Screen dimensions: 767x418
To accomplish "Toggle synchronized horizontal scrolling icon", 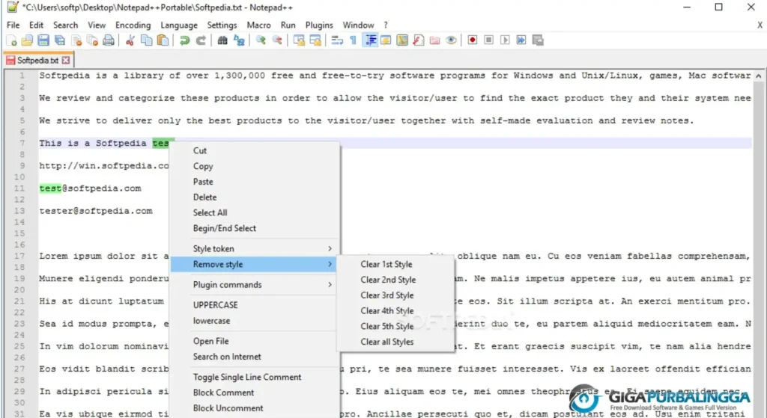I will pos(315,40).
